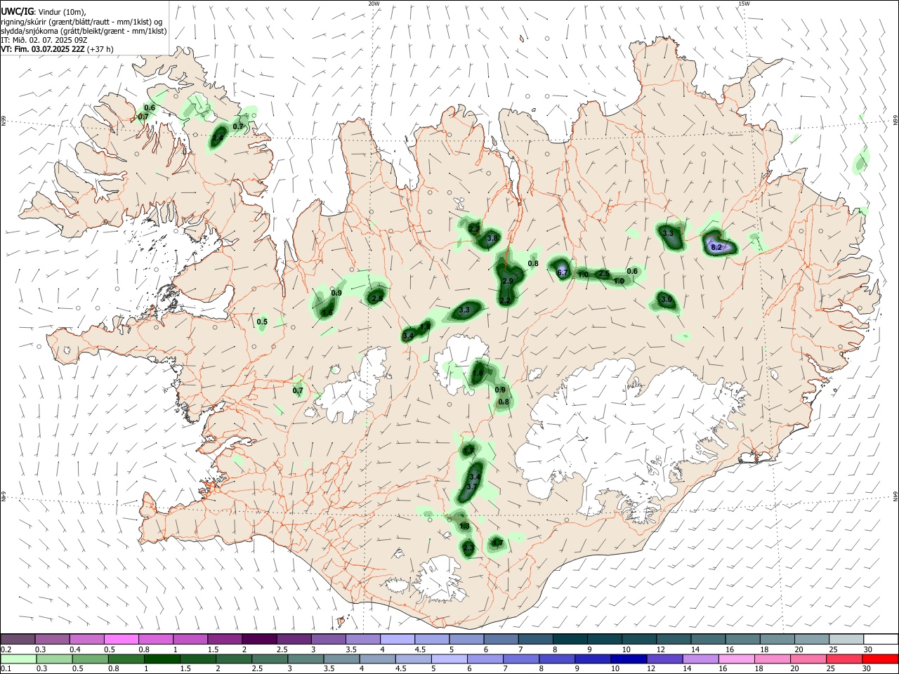Click the IT initial time line
Screen dimensions: 899x674
point(44,40)
